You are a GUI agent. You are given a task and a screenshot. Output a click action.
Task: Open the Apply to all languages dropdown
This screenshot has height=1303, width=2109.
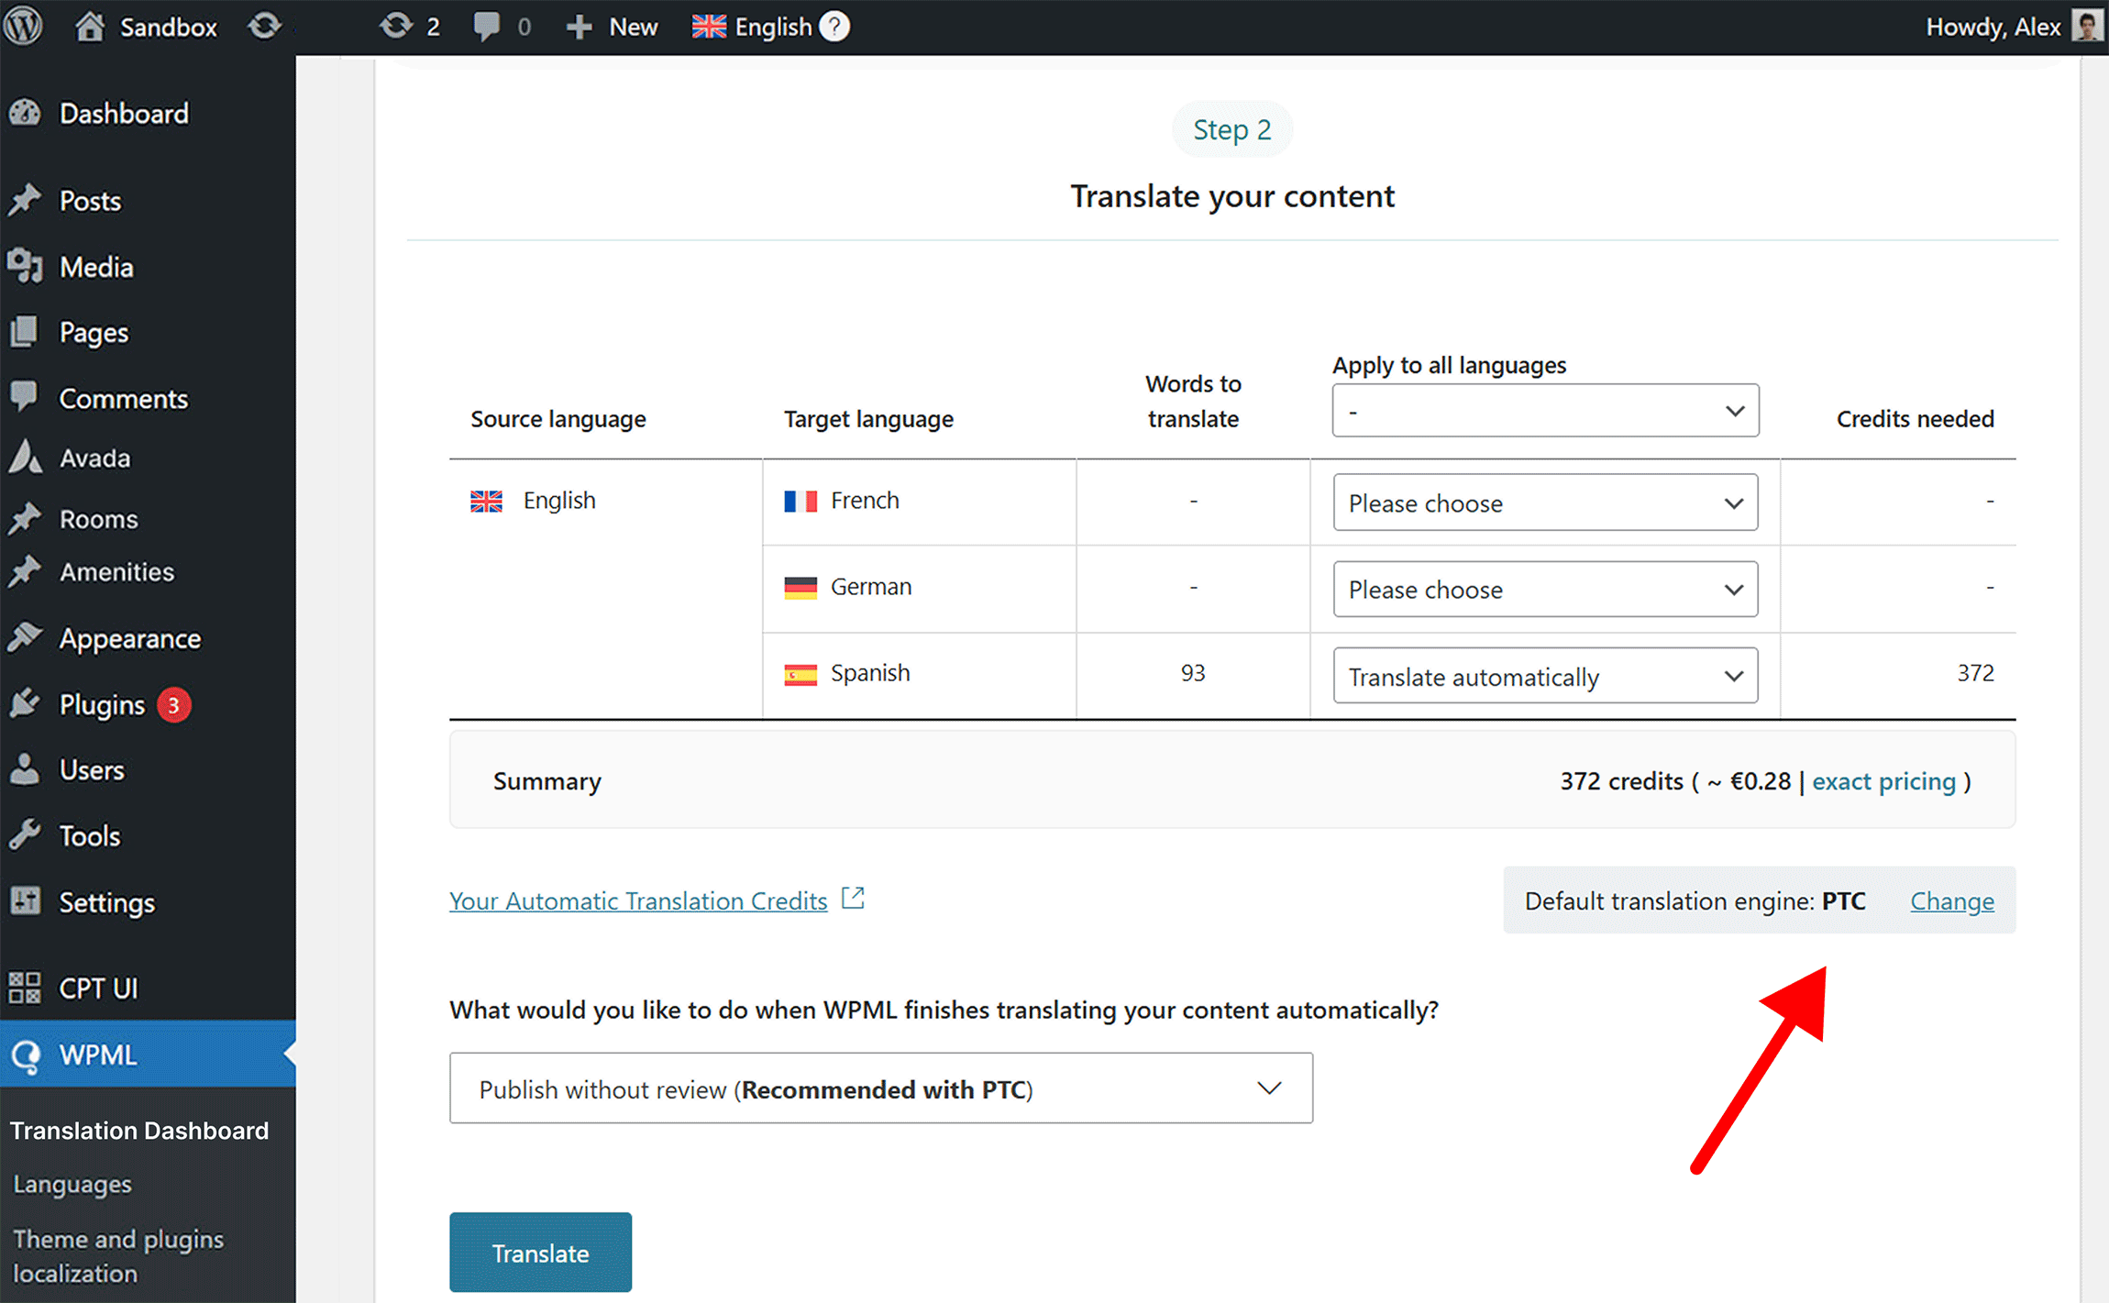click(x=1545, y=410)
